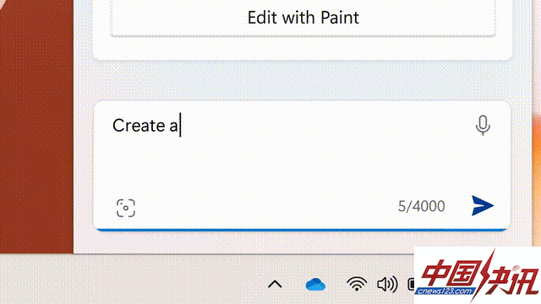
Task: Expand the hidden tray icons chevron
Action: (275, 285)
